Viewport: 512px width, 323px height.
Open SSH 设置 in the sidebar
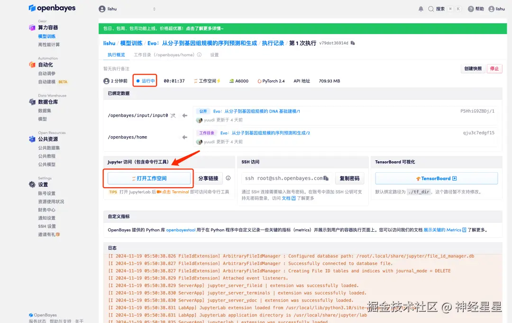47,227
